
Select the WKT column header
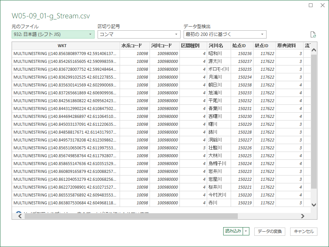click(66, 46)
